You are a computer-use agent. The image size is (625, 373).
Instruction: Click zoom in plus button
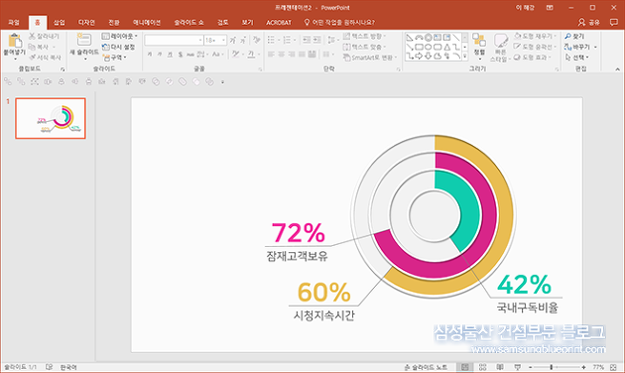coord(583,367)
